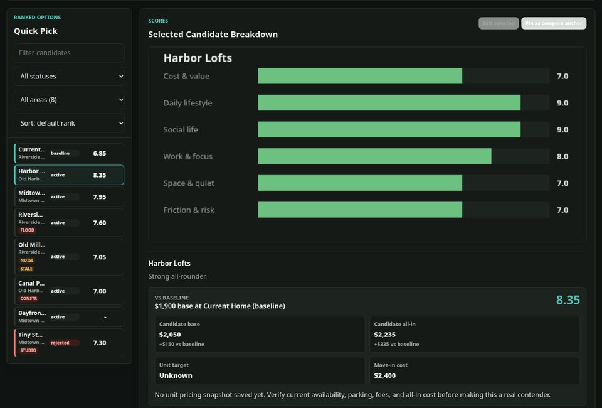Screen dimensions: 602x408
Task: Select the Canal candidate scored 7.00
Action: (x=69, y=291)
